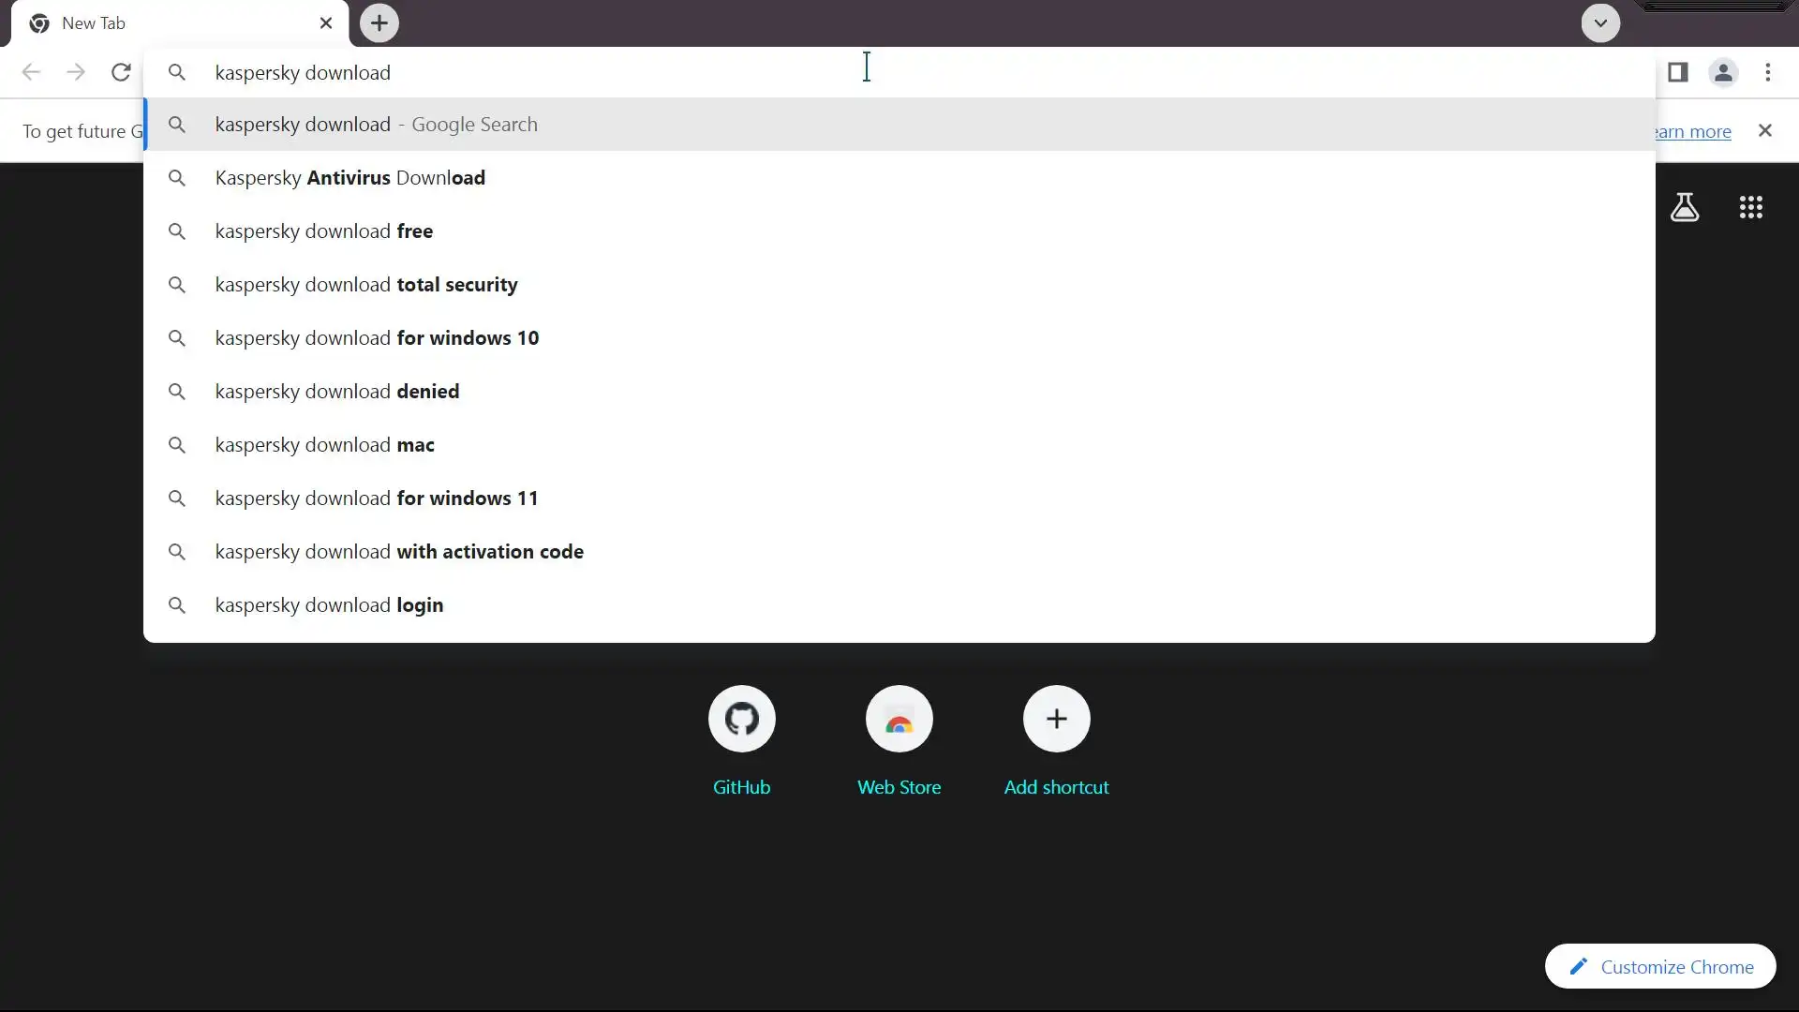Image resolution: width=1799 pixels, height=1012 pixels.
Task: Toggle the side panel icon
Action: coord(1677,72)
